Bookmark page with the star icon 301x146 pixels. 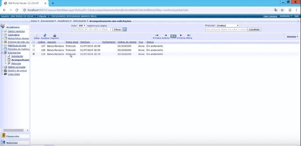coord(282,10)
